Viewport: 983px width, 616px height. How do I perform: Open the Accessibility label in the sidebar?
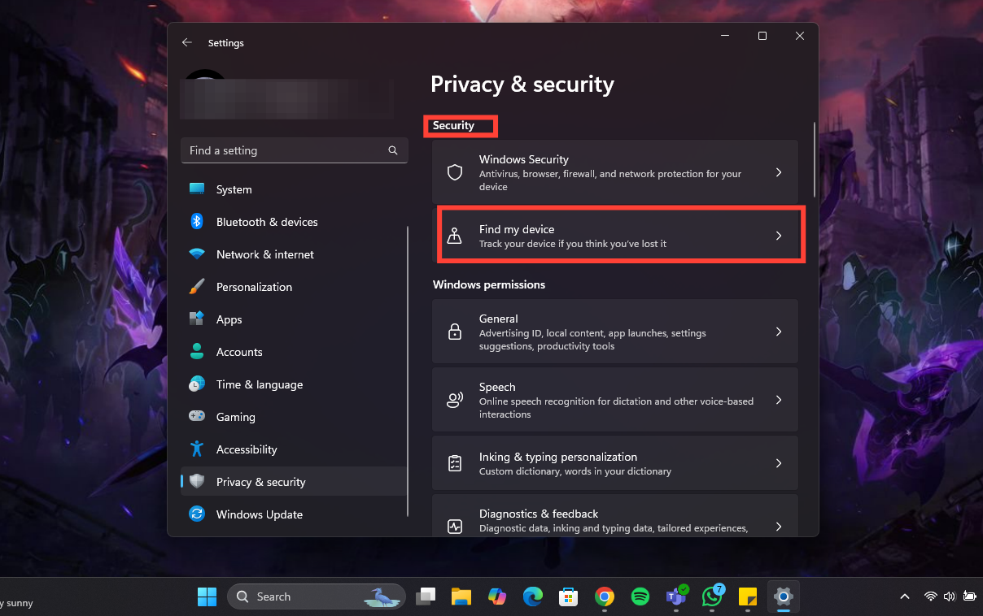pyautogui.click(x=247, y=449)
